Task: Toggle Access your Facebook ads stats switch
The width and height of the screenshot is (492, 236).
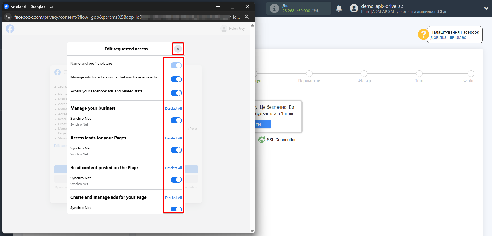Action: click(176, 93)
